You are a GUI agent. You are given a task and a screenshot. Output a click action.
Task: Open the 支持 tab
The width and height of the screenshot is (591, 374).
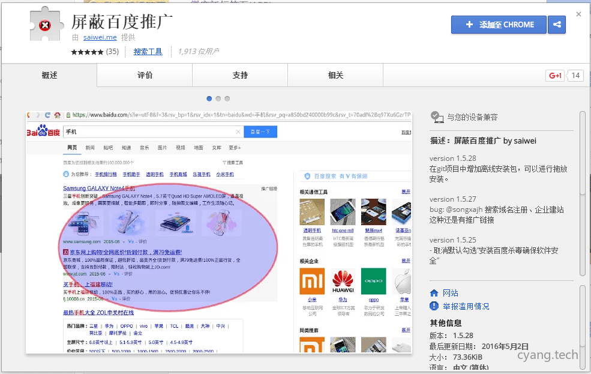coord(240,75)
